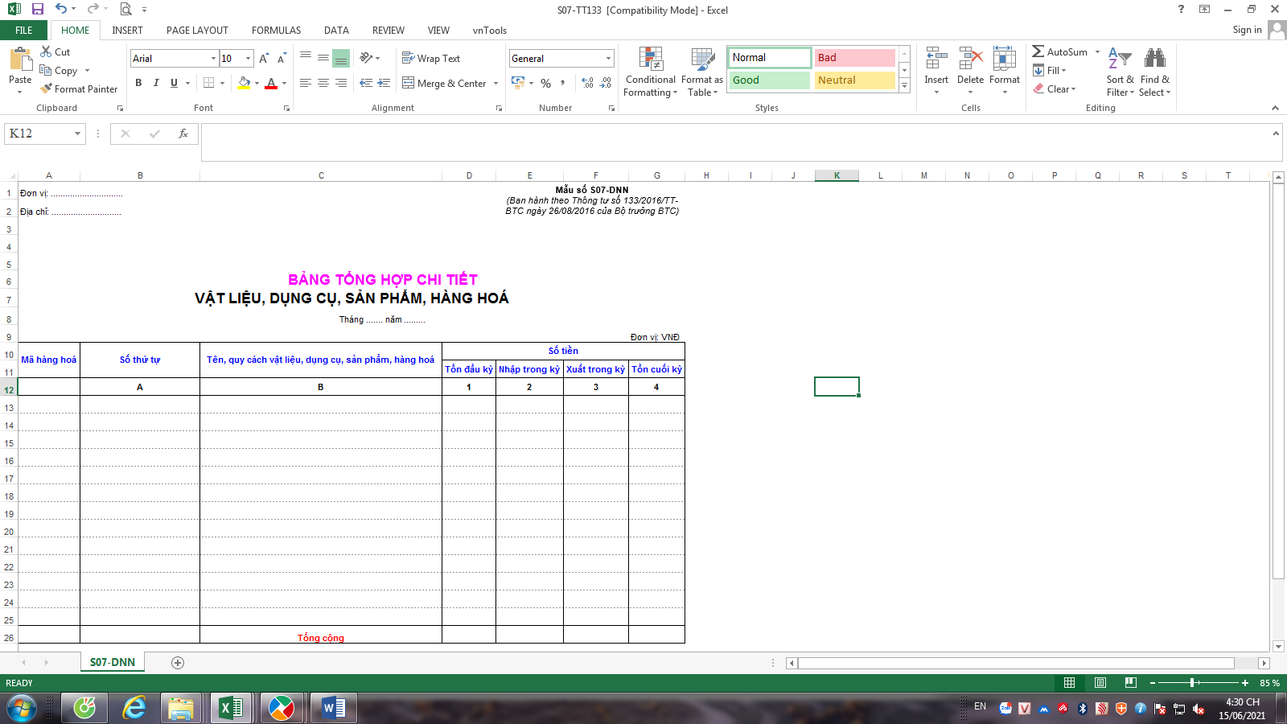Apply the Good cell style
The width and height of the screenshot is (1287, 724).
click(769, 80)
